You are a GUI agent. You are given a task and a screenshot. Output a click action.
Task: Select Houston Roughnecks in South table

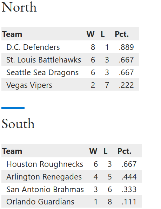45,164
